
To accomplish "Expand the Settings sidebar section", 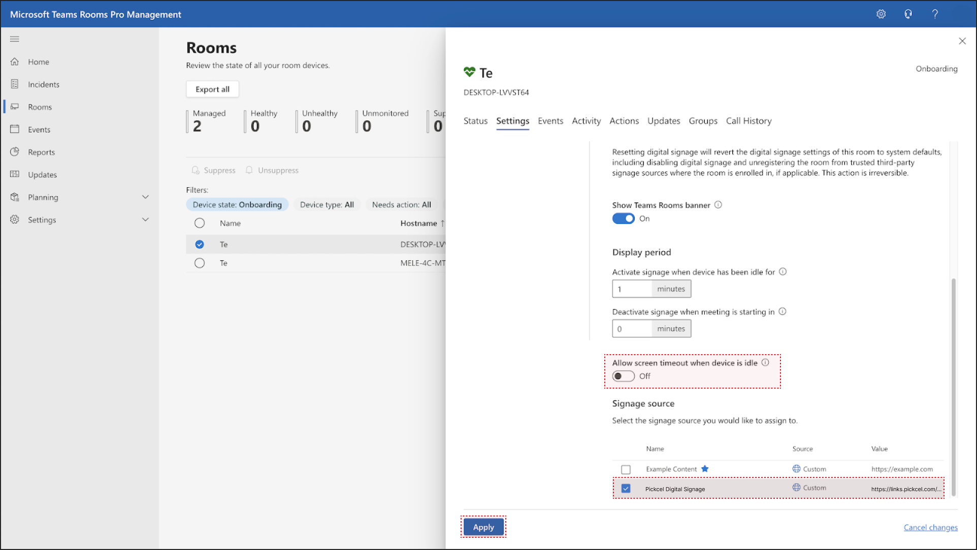I will [145, 220].
